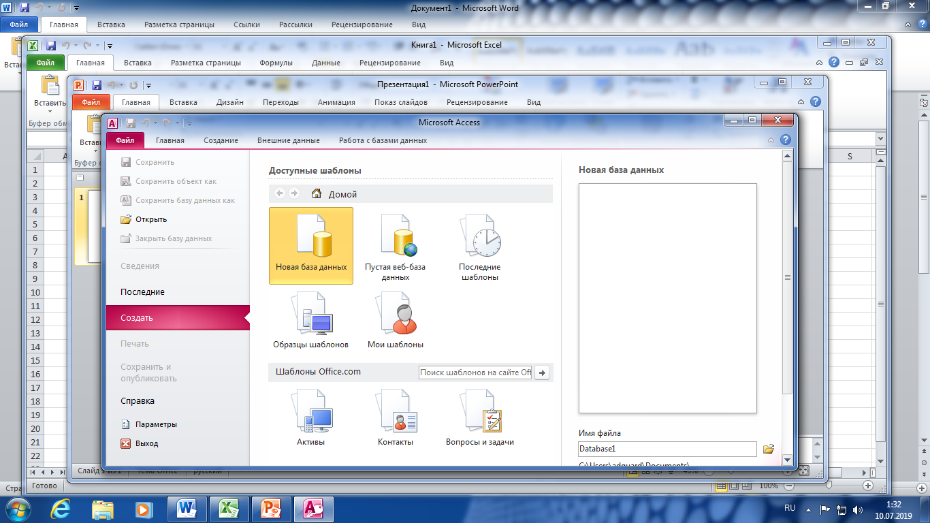
Task: Collapse the PowerPoint ribbon with the chevron
Action: pyautogui.click(x=801, y=101)
